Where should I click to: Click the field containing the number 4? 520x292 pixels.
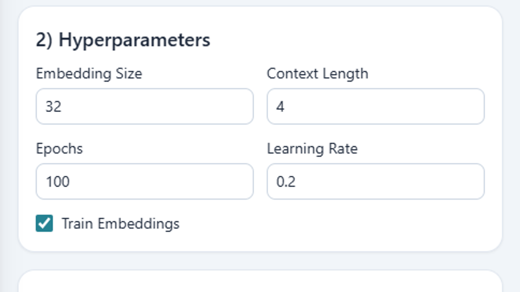pos(375,107)
